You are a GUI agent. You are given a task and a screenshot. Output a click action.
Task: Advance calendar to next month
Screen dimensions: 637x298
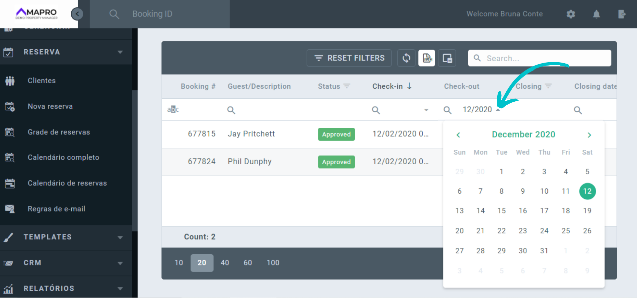pos(589,135)
